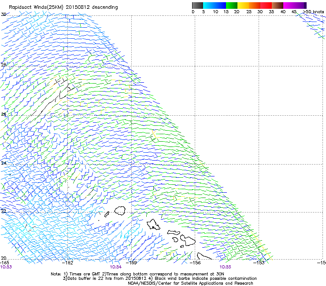
Task: Click the purple time stamp '10:55'
Action: click(x=226, y=267)
